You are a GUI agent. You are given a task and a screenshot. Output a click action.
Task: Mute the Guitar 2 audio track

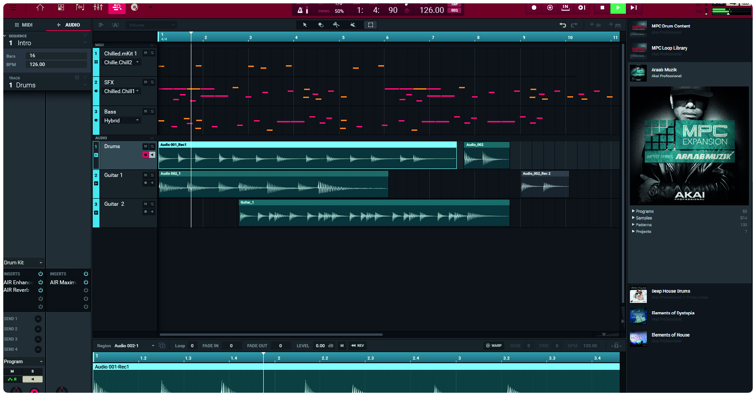coord(145,204)
